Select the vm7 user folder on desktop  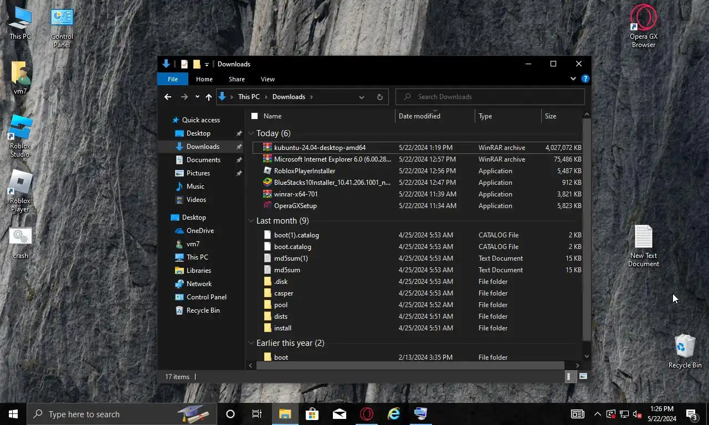[20, 77]
